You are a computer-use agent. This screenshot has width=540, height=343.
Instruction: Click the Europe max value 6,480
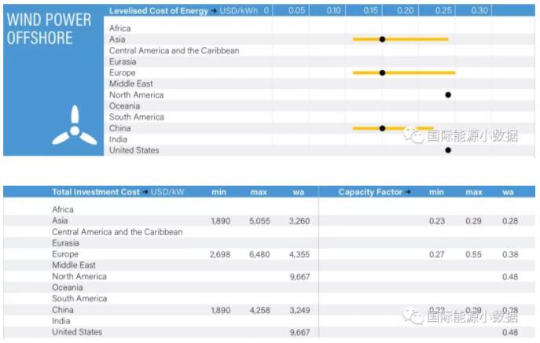point(259,255)
